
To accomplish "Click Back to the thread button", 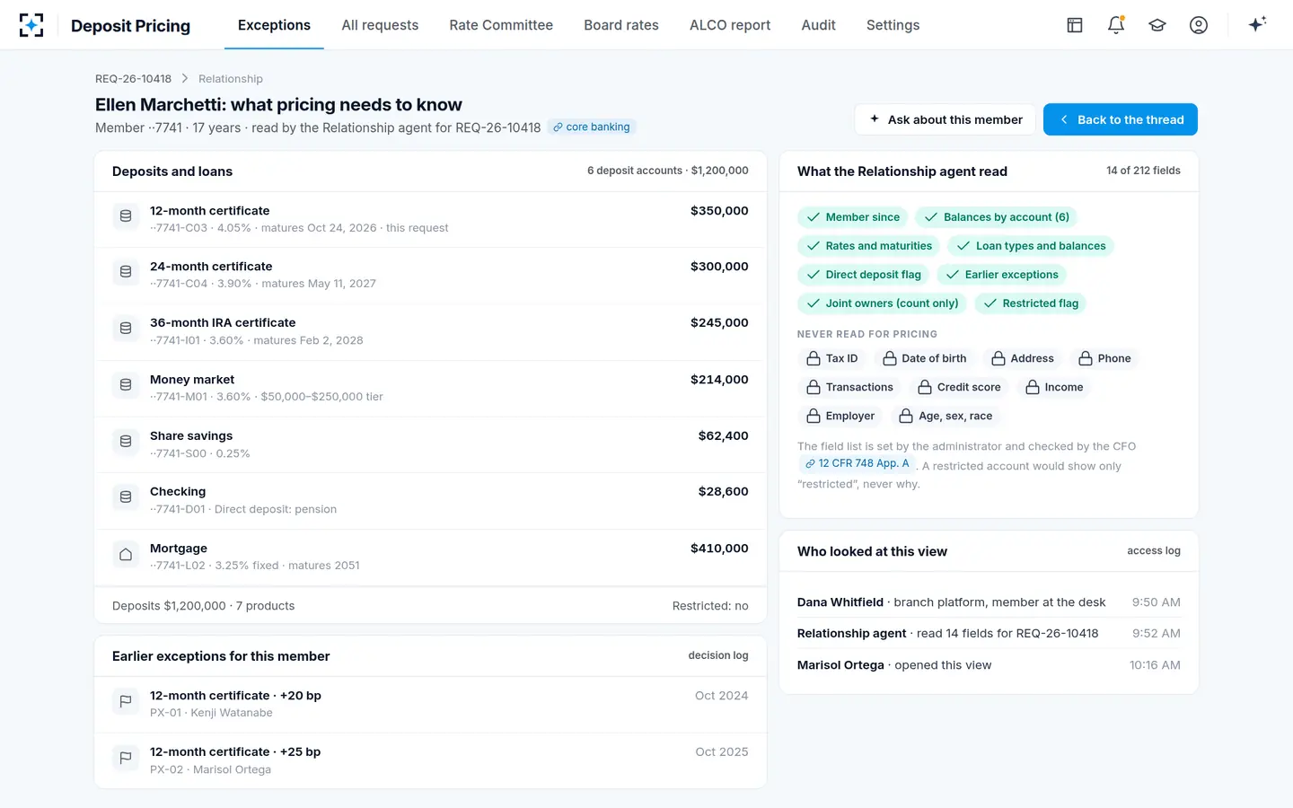I will coord(1121,119).
